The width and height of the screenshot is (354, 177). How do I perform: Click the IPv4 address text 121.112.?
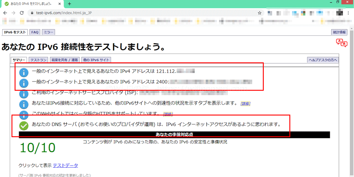click(165, 71)
